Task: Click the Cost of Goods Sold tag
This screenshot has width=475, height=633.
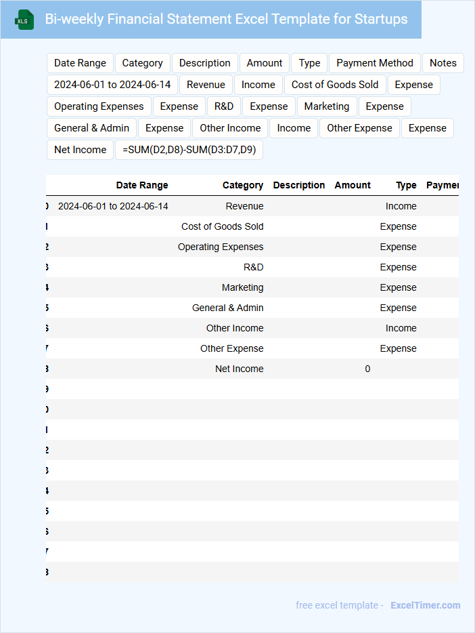Action: [x=335, y=85]
